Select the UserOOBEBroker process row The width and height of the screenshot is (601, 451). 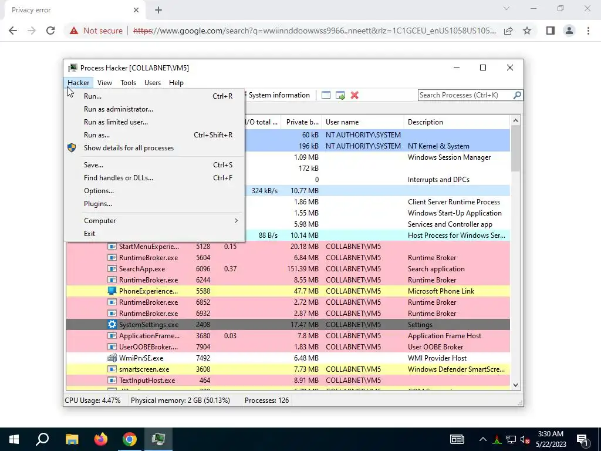pyautogui.click(x=288, y=346)
